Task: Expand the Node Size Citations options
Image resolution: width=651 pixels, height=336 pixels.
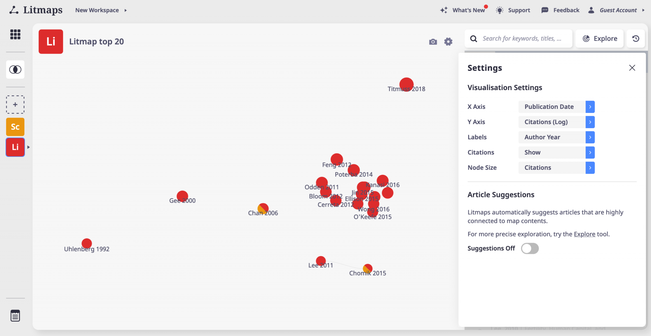Action: (x=590, y=168)
